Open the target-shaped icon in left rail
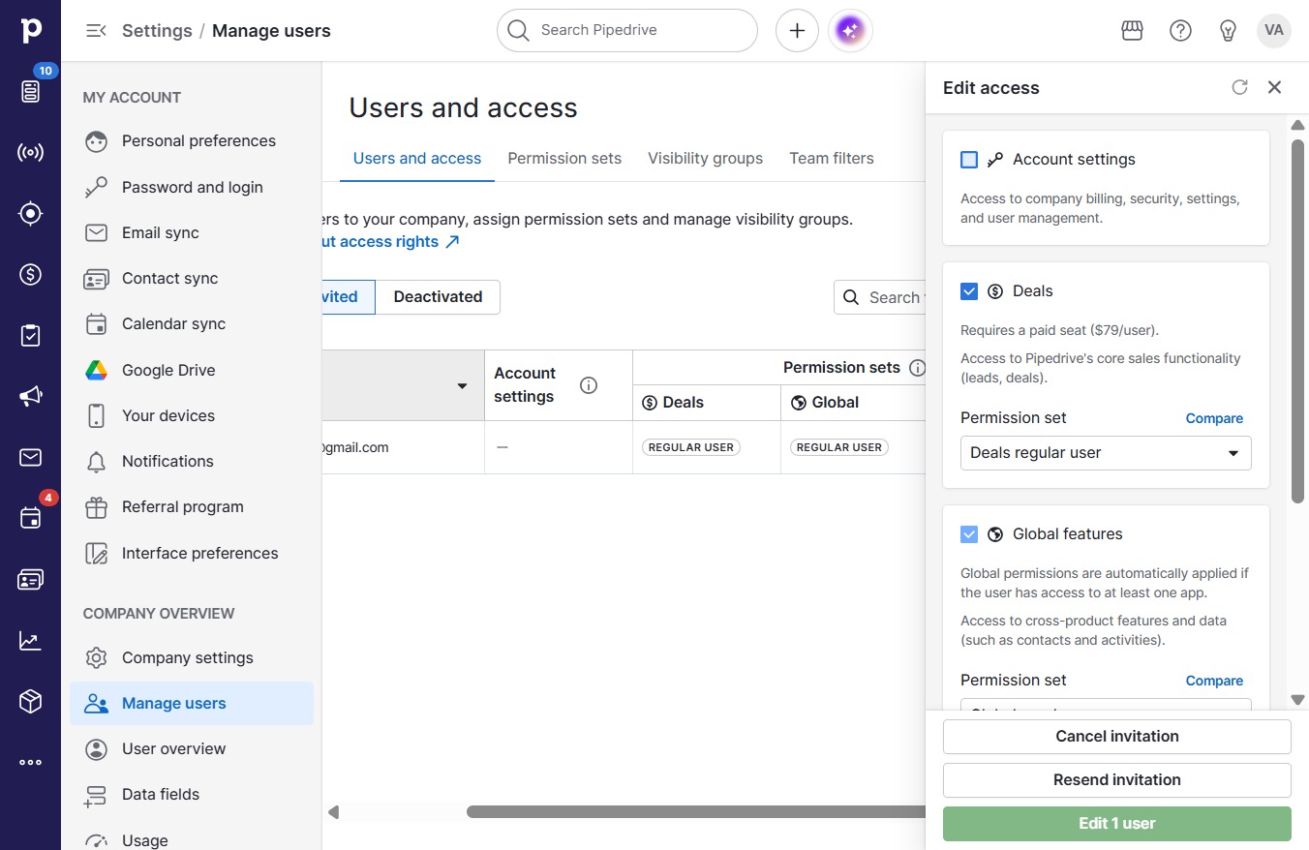Screen dimensions: 1309x850 [30, 214]
